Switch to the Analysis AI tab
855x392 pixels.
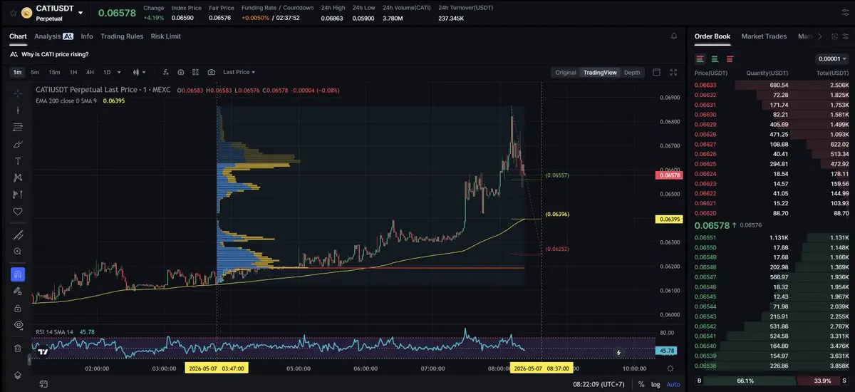click(x=53, y=36)
